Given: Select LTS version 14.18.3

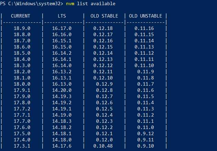Looking at the screenshot, I should point(62,121).
